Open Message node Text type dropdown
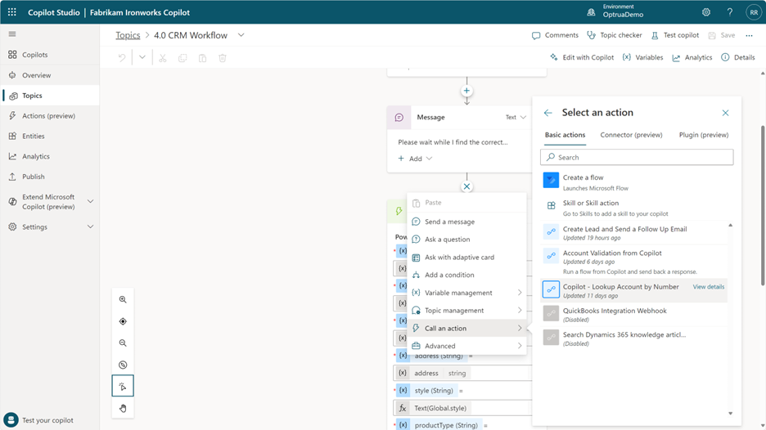The width and height of the screenshot is (766, 430). pos(516,117)
